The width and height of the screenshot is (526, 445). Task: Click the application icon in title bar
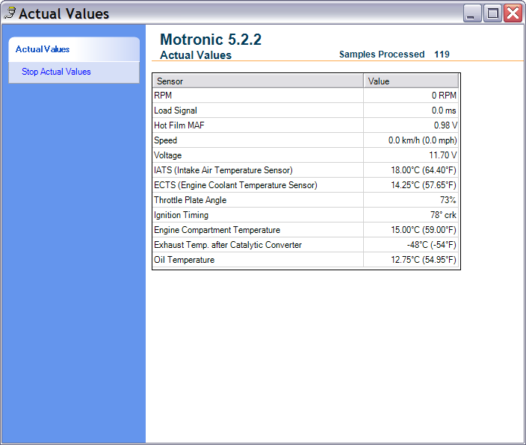pyautogui.click(x=10, y=13)
